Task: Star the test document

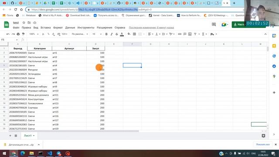Action: tap(24, 23)
